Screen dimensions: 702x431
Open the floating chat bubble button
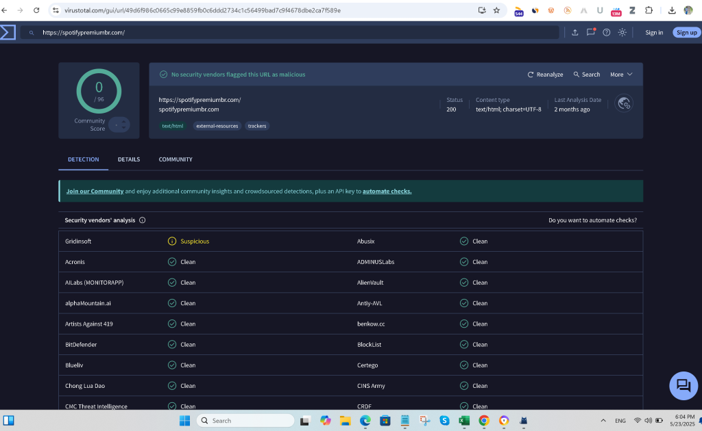coord(683,385)
